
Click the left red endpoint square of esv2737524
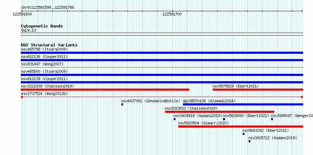click(x=22, y=97)
